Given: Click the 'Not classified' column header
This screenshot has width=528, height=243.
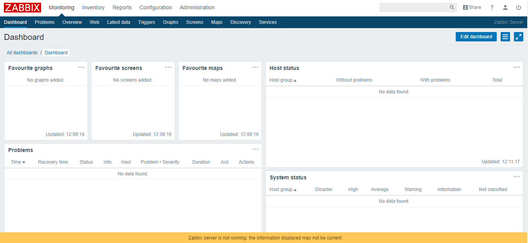Looking at the screenshot, I should tap(493, 189).
